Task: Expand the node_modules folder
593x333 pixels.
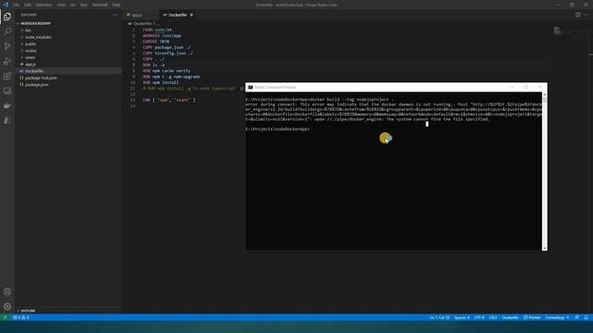Action: [38, 37]
